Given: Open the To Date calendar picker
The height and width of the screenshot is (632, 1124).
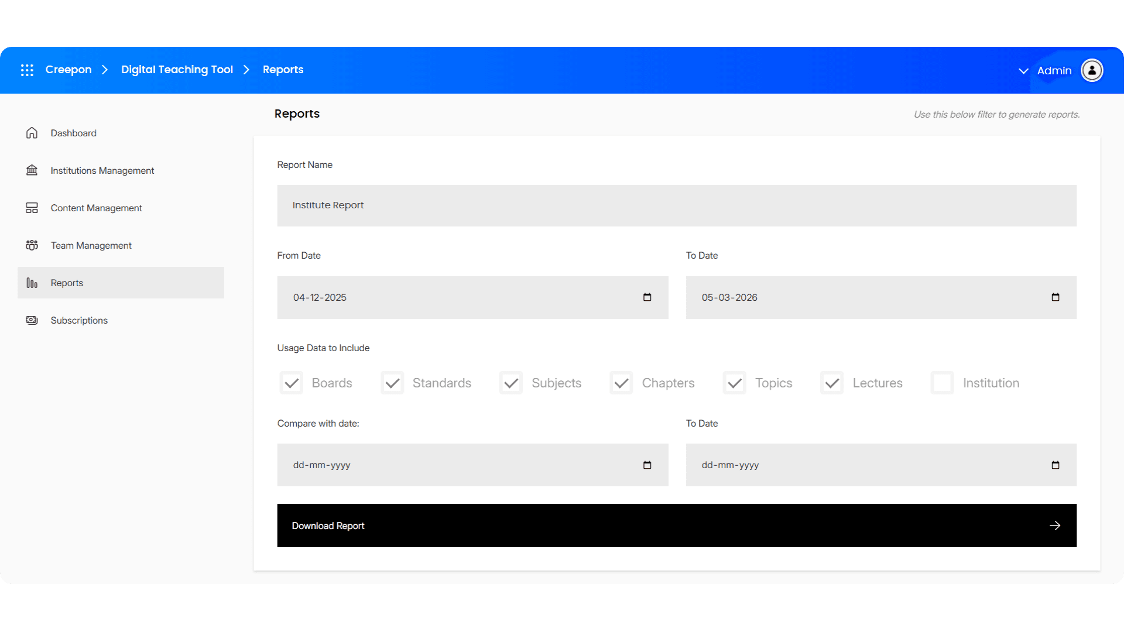Looking at the screenshot, I should click(1056, 297).
